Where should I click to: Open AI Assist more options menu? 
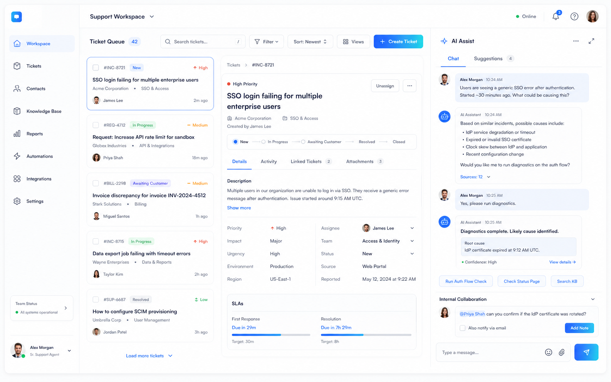tap(576, 41)
